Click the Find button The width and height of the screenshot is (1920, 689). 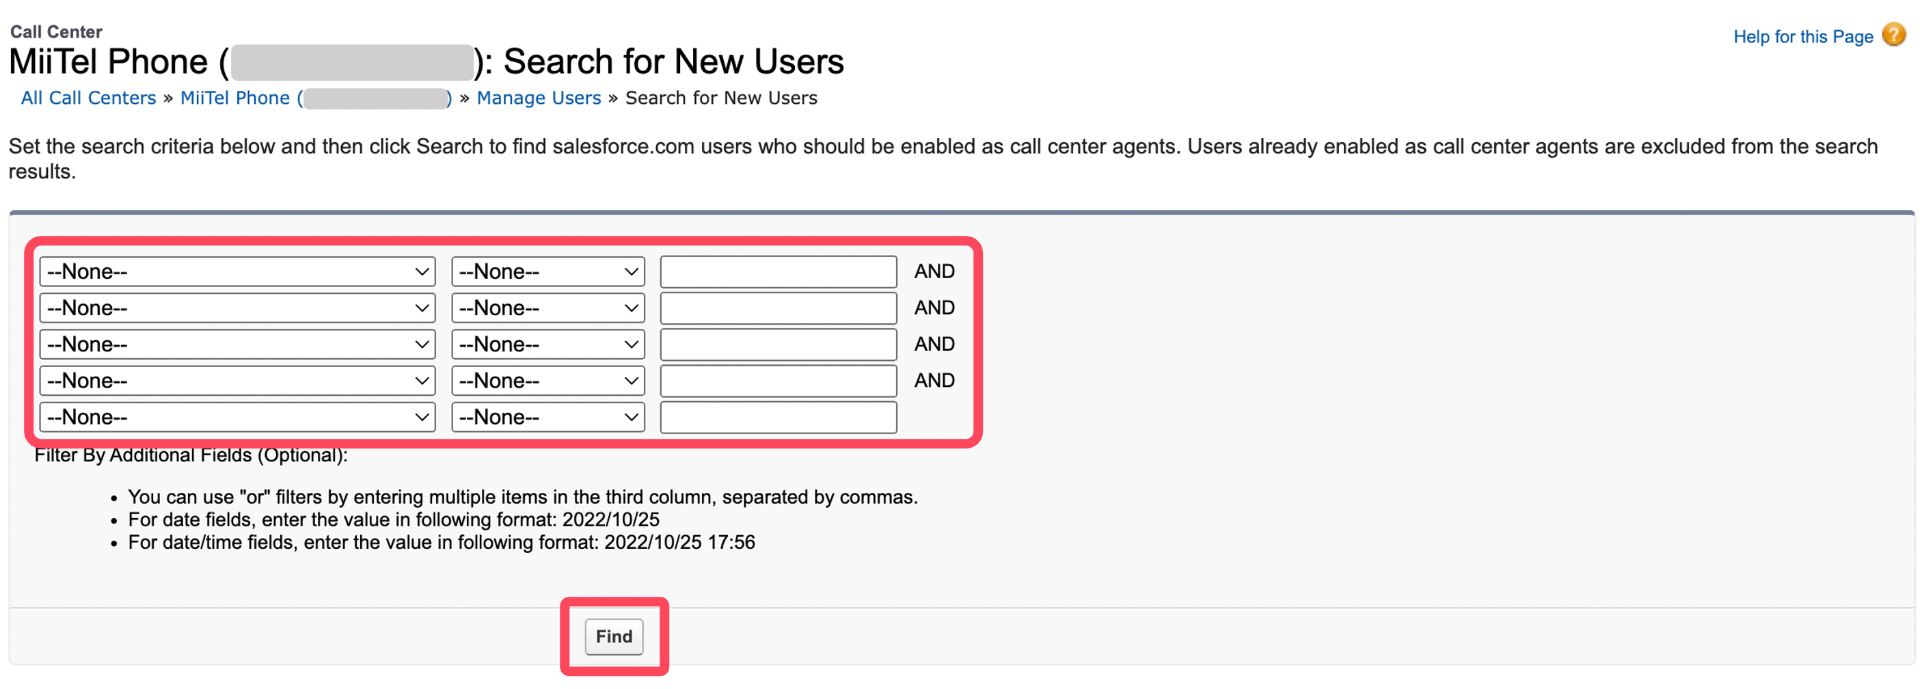[613, 636]
